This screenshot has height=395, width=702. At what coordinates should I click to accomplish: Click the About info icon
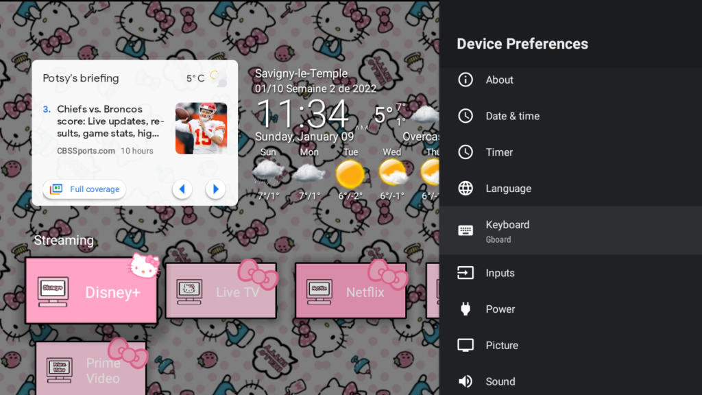coord(465,80)
